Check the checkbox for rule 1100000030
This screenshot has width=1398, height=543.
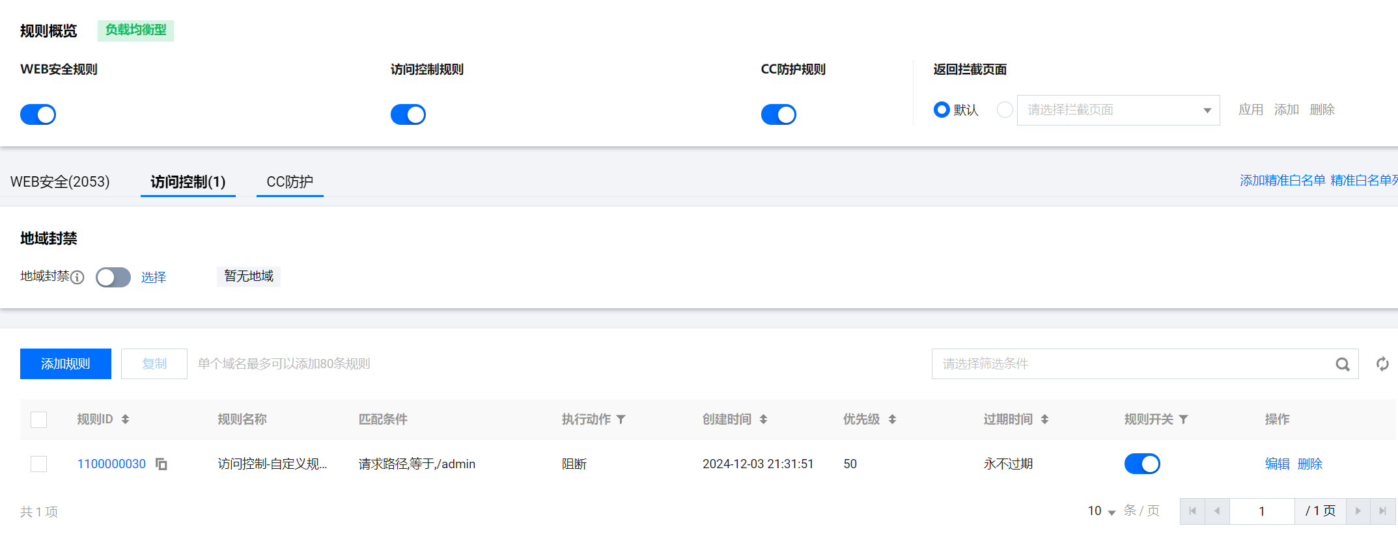click(x=39, y=464)
